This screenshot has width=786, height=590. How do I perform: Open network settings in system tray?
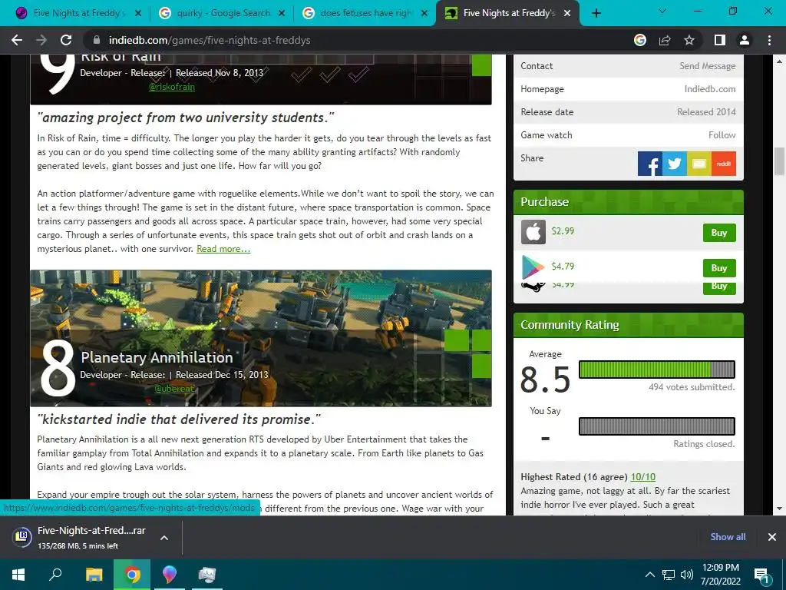[669, 575]
